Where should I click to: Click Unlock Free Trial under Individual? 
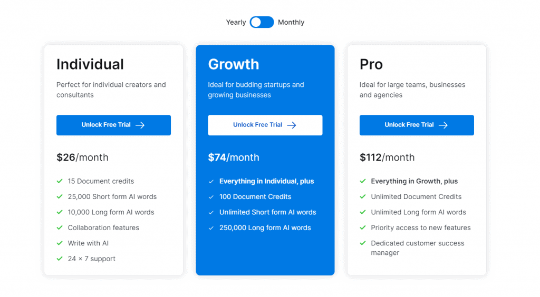114,125
